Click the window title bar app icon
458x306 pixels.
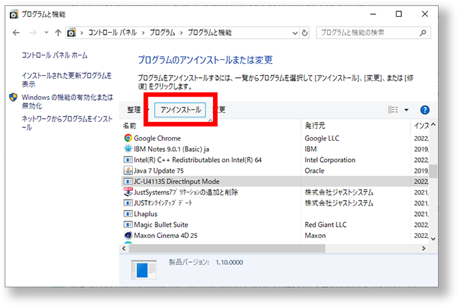pyautogui.click(x=14, y=14)
